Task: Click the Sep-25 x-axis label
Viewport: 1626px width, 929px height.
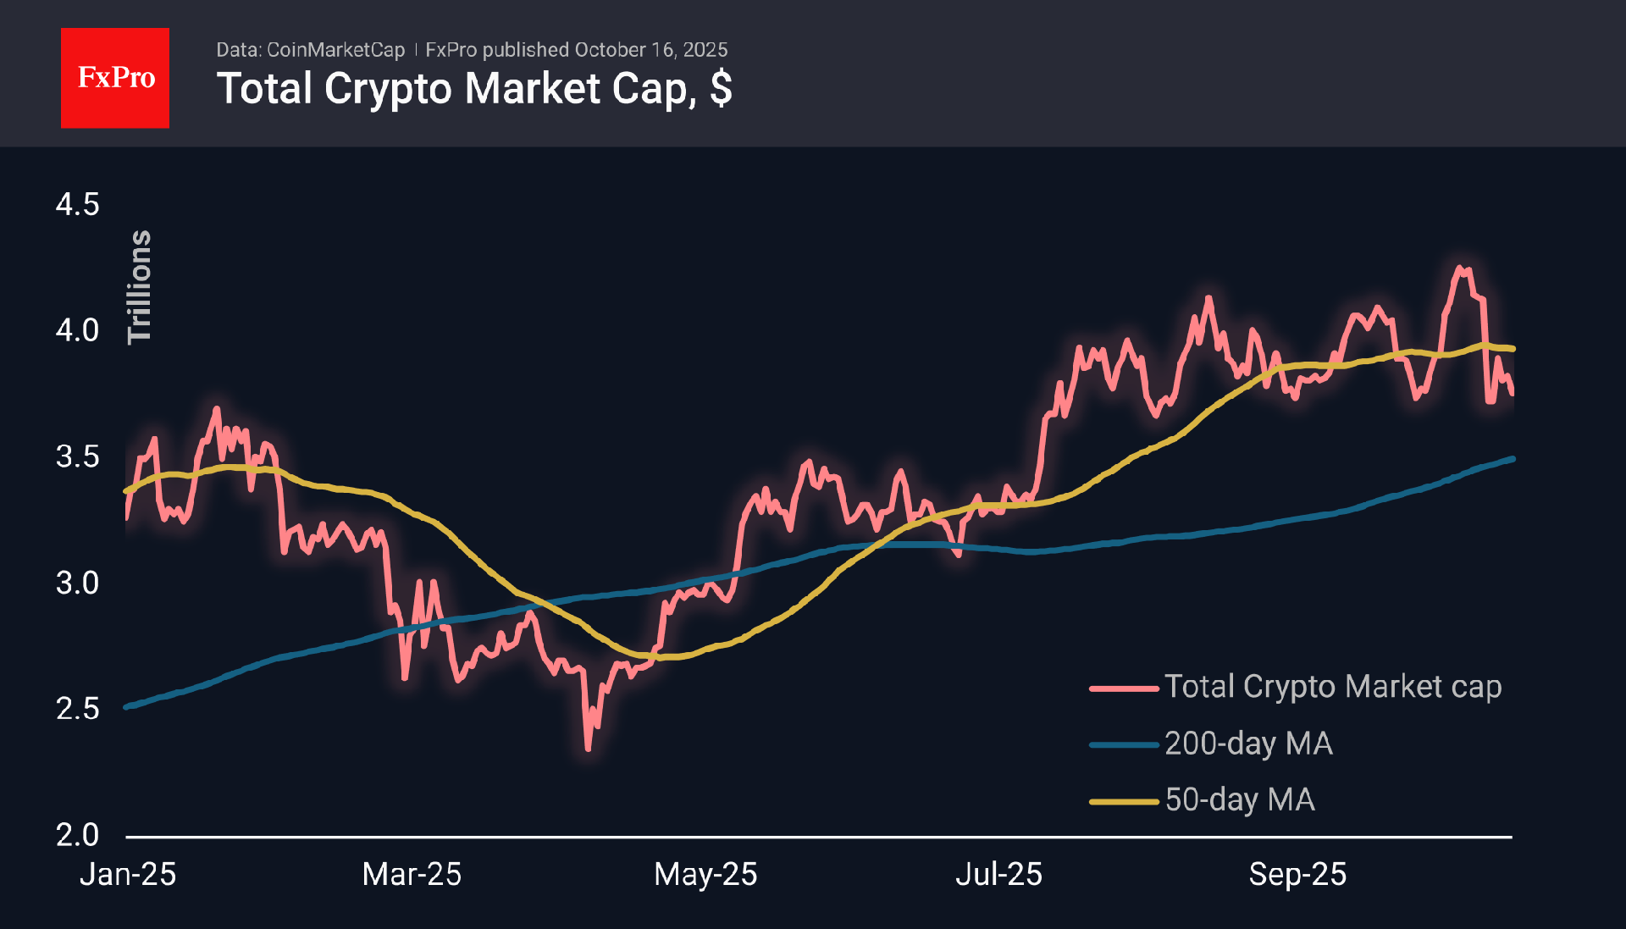Action: pyautogui.click(x=1297, y=874)
